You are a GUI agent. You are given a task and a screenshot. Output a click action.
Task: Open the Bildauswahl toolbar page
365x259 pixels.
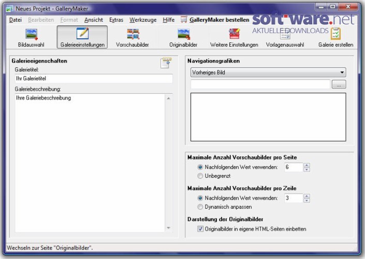click(31, 37)
